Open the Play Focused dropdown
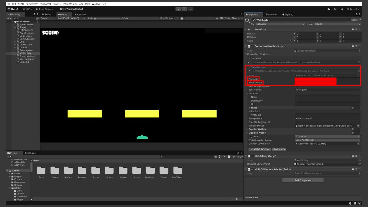This screenshot has width=368, height=207. coord(169,18)
